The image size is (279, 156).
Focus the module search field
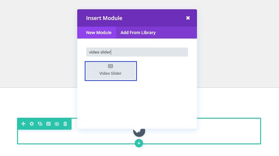[x=137, y=52]
